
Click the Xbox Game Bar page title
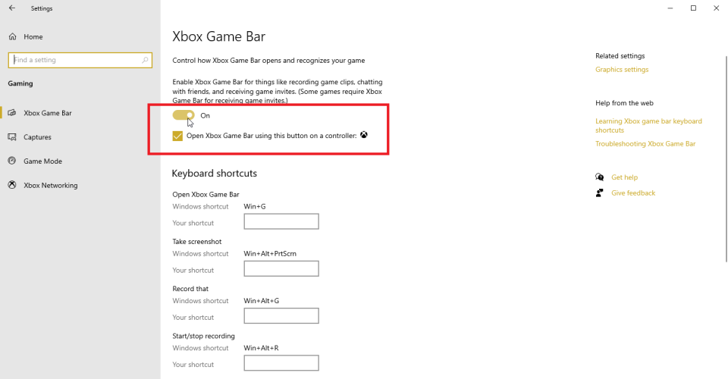click(x=218, y=36)
